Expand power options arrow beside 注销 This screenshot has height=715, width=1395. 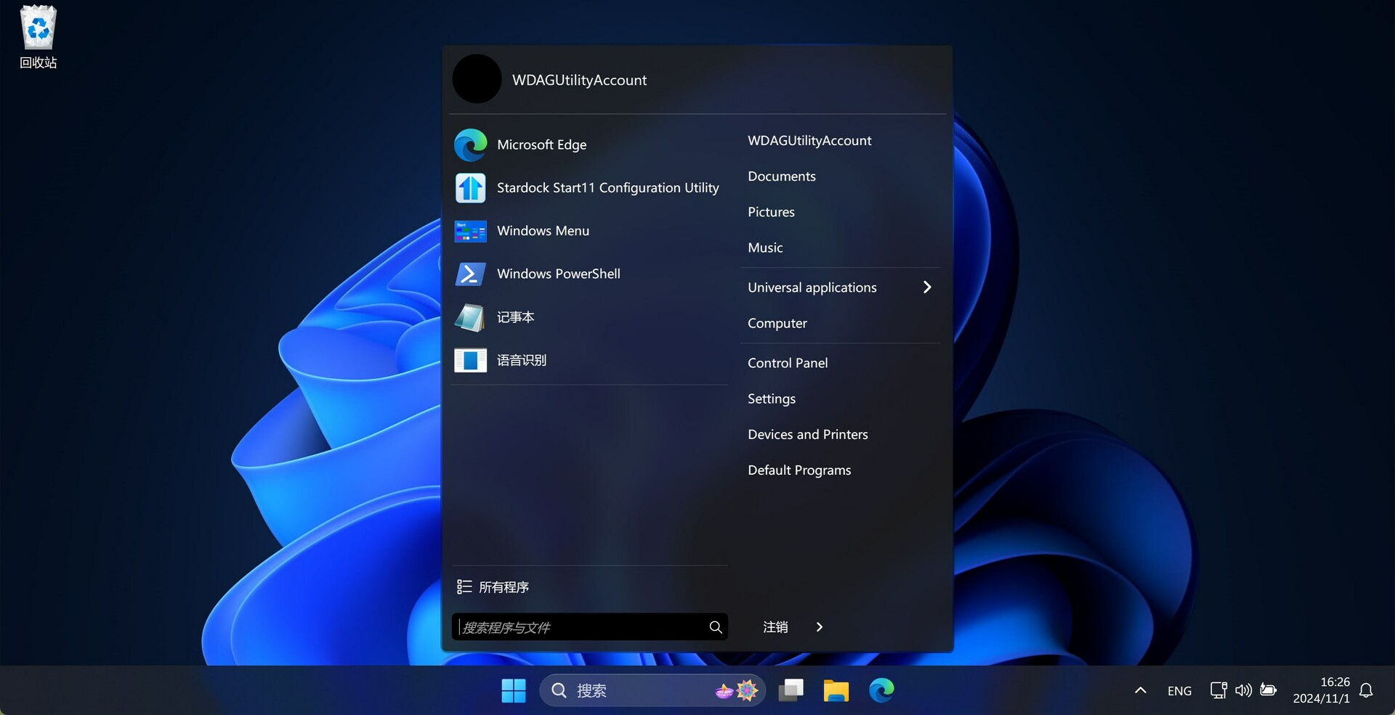[x=820, y=627]
